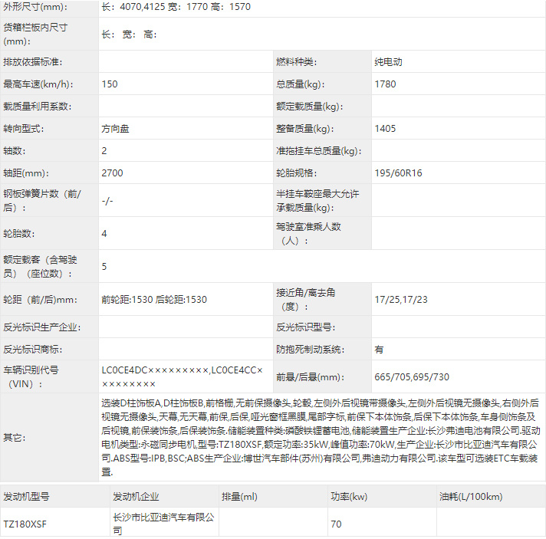Select the ABS value 有
The height and width of the screenshot is (539, 546).
(379, 350)
